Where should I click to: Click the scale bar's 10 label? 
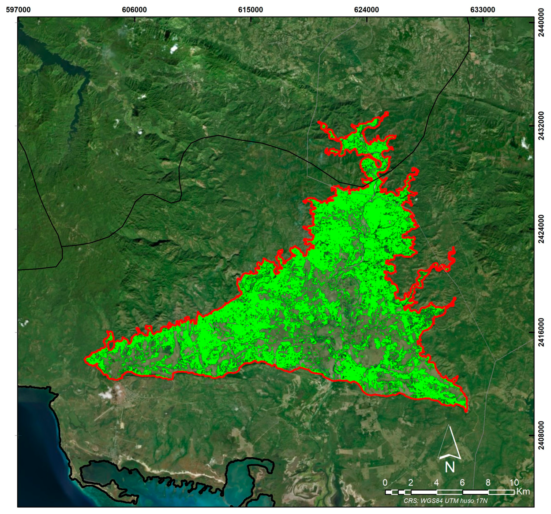coord(514,482)
